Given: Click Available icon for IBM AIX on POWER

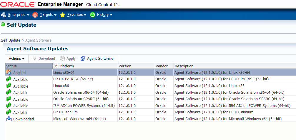Looking at the screenshot, I should (x=9, y=105).
